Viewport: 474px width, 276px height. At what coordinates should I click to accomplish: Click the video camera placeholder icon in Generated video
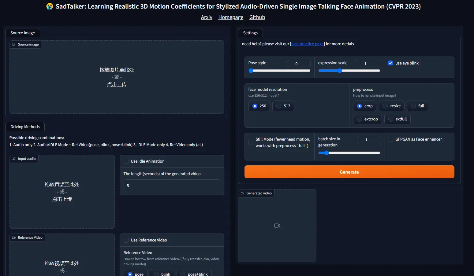[277, 226]
